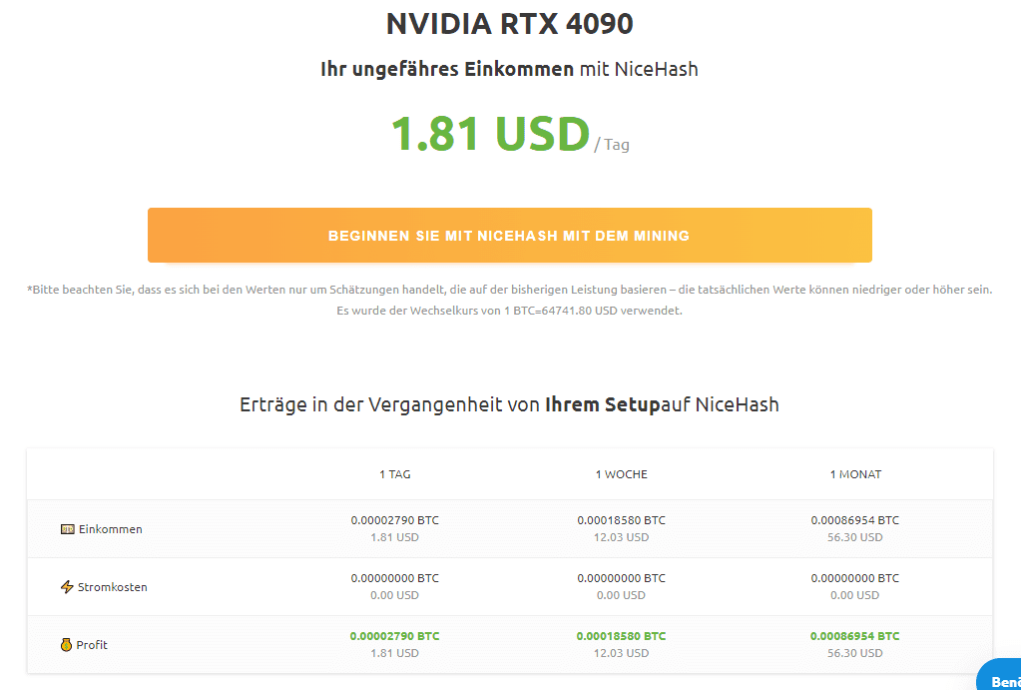Click the green 1.81 USD daily income

click(490, 134)
